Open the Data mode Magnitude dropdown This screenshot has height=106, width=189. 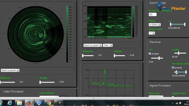point(156,97)
